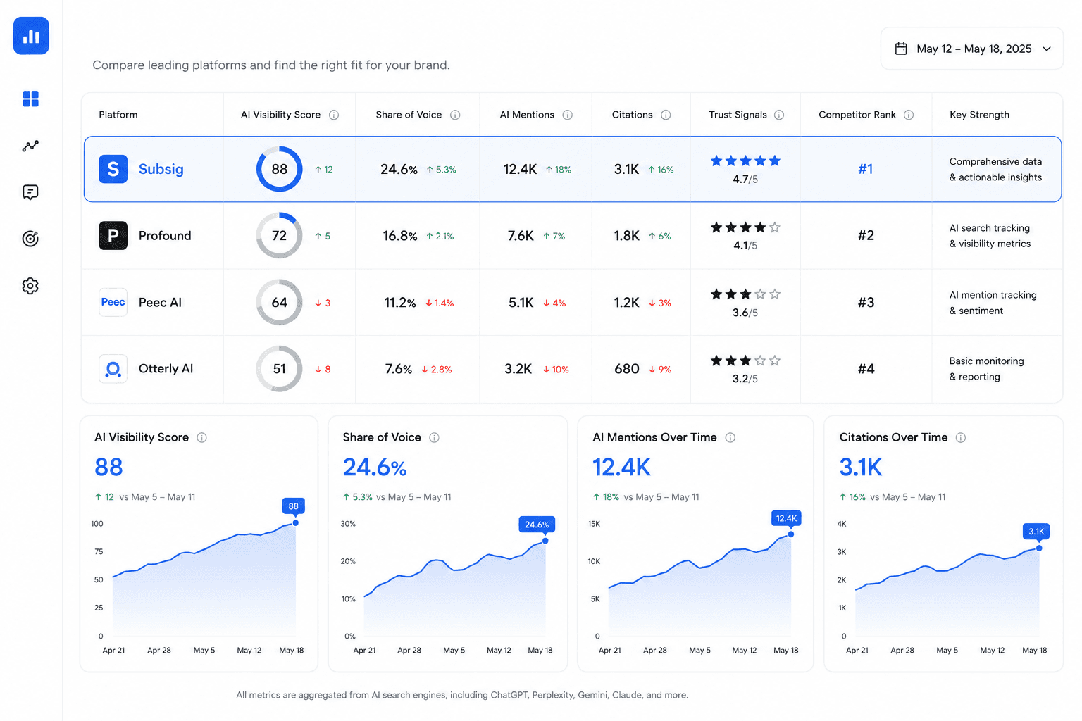
Task: Click Otterly AI citations 680
Action: pyautogui.click(x=627, y=369)
